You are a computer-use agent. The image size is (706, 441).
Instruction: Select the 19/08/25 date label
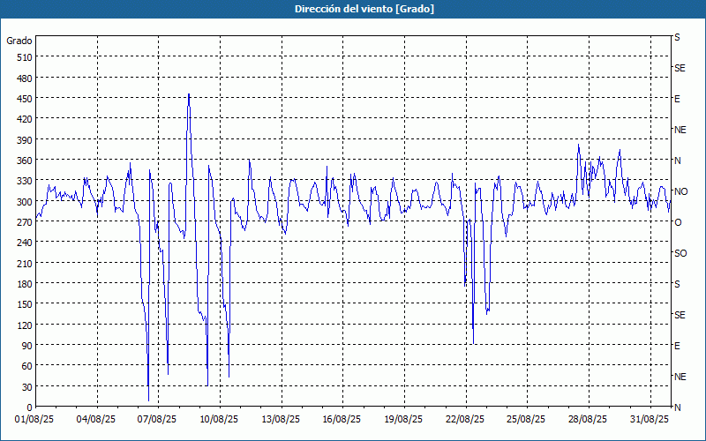[x=403, y=420]
